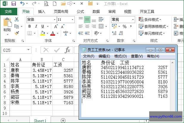Decrease decimal places icon
Screen dimensions: 184x123
[121, 33]
